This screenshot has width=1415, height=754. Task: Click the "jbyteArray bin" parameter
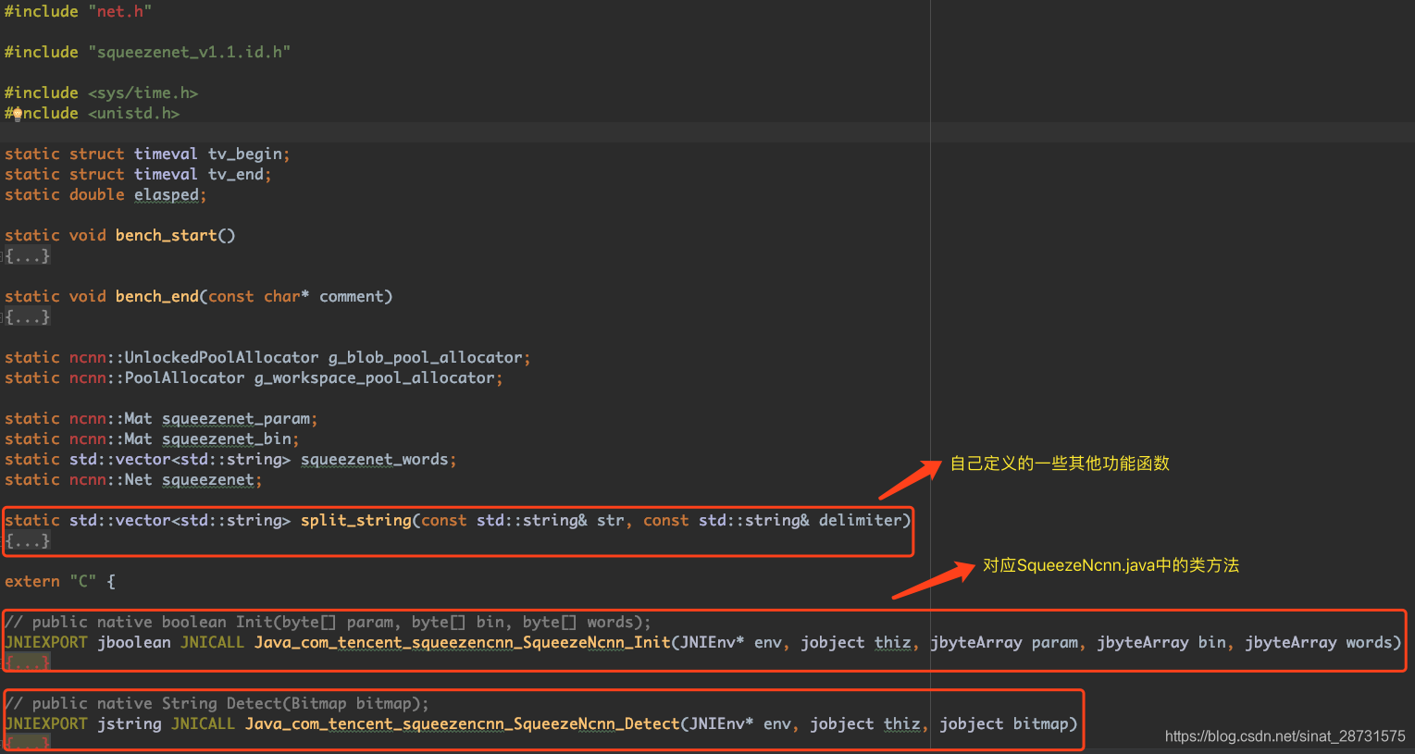[1161, 642]
